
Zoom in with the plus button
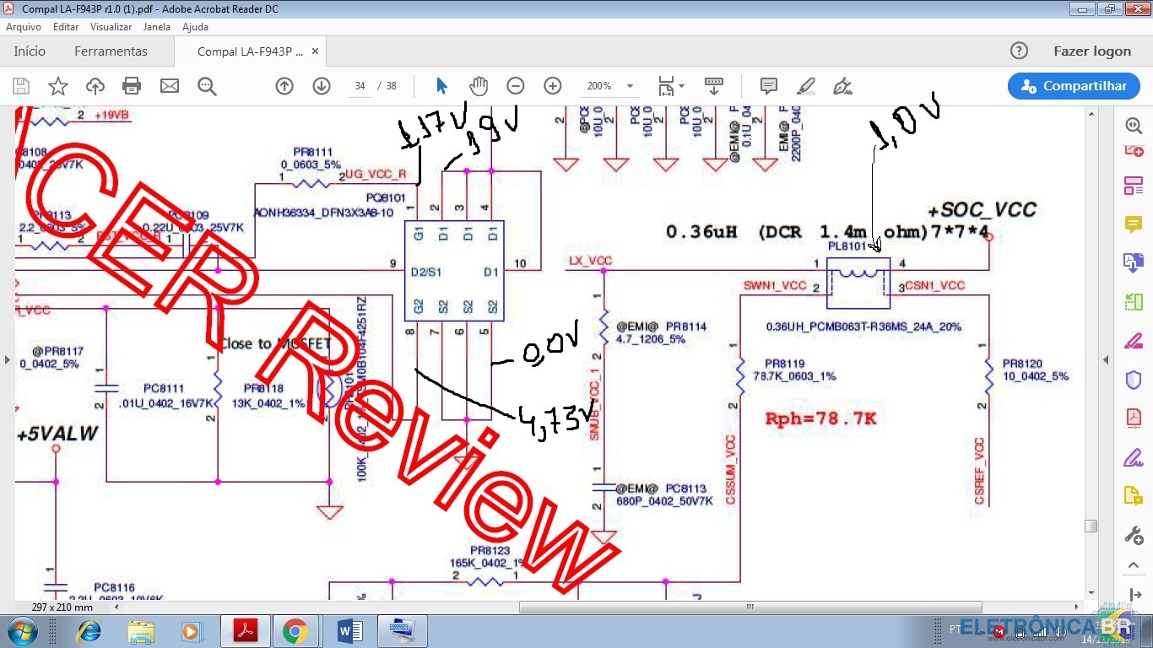point(553,86)
